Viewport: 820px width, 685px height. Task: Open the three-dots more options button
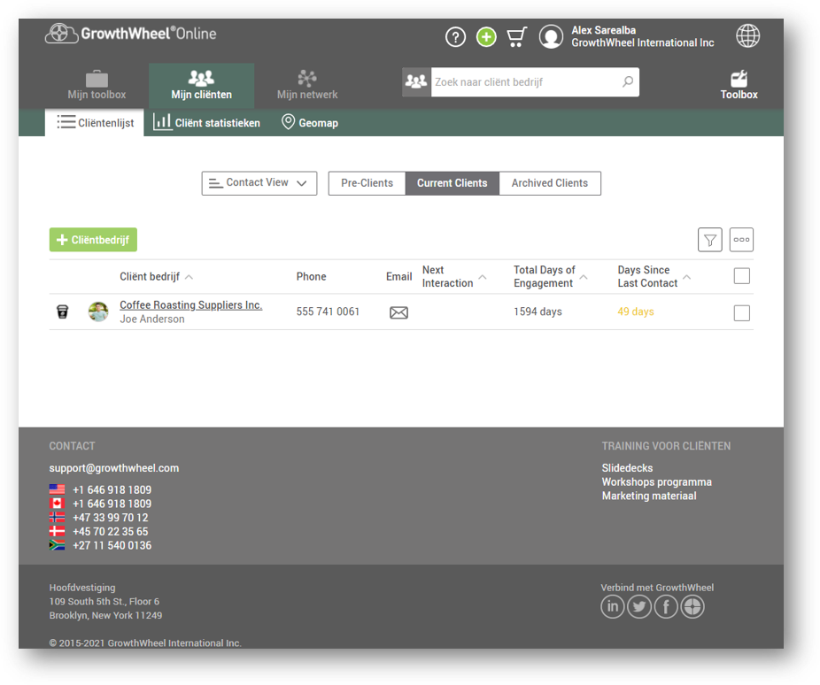click(741, 240)
